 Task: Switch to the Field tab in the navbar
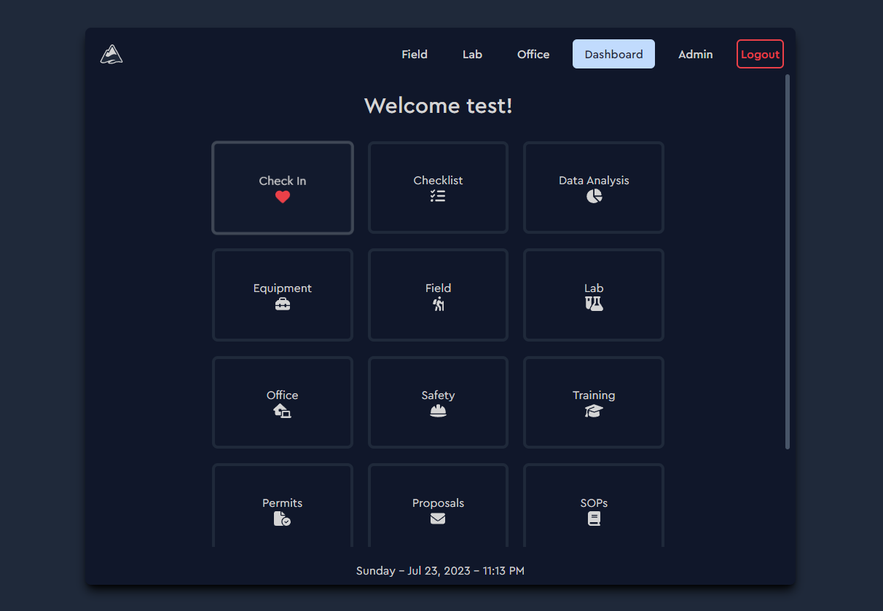click(415, 54)
